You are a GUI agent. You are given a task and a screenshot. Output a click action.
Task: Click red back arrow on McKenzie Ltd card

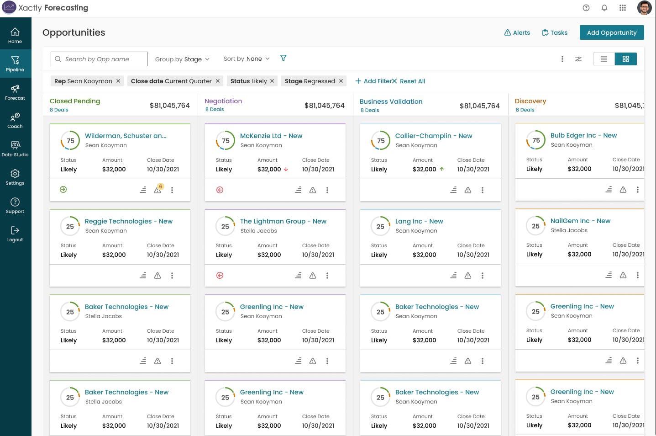[220, 190]
